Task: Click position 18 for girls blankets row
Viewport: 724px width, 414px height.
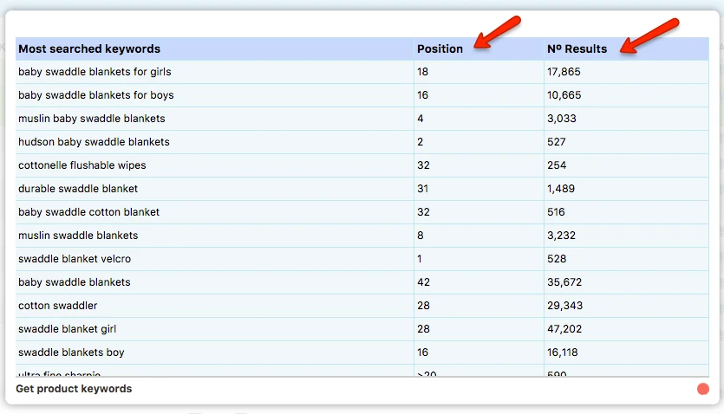Action: (x=422, y=72)
